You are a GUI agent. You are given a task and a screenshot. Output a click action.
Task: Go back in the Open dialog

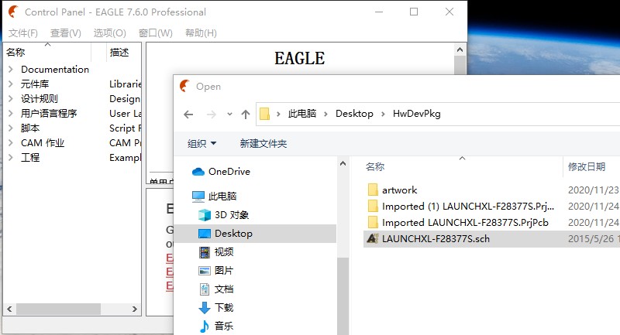[x=188, y=115]
